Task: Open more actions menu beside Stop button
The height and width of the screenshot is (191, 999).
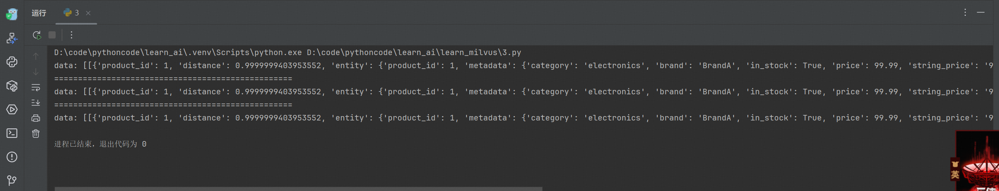Action: click(72, 35)
